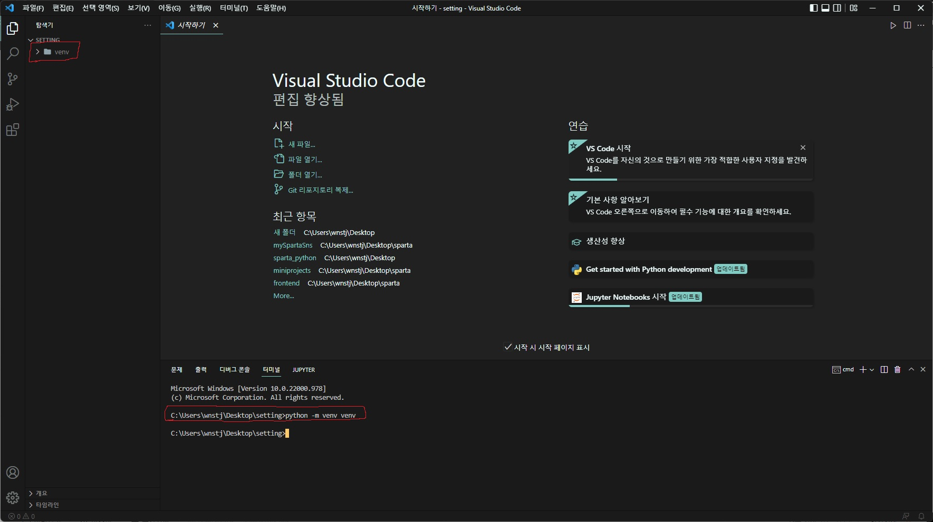This screenshot has height=522, width=933.
Task: Switch to the JUPYTER panel tab
Action: (304, 370)
